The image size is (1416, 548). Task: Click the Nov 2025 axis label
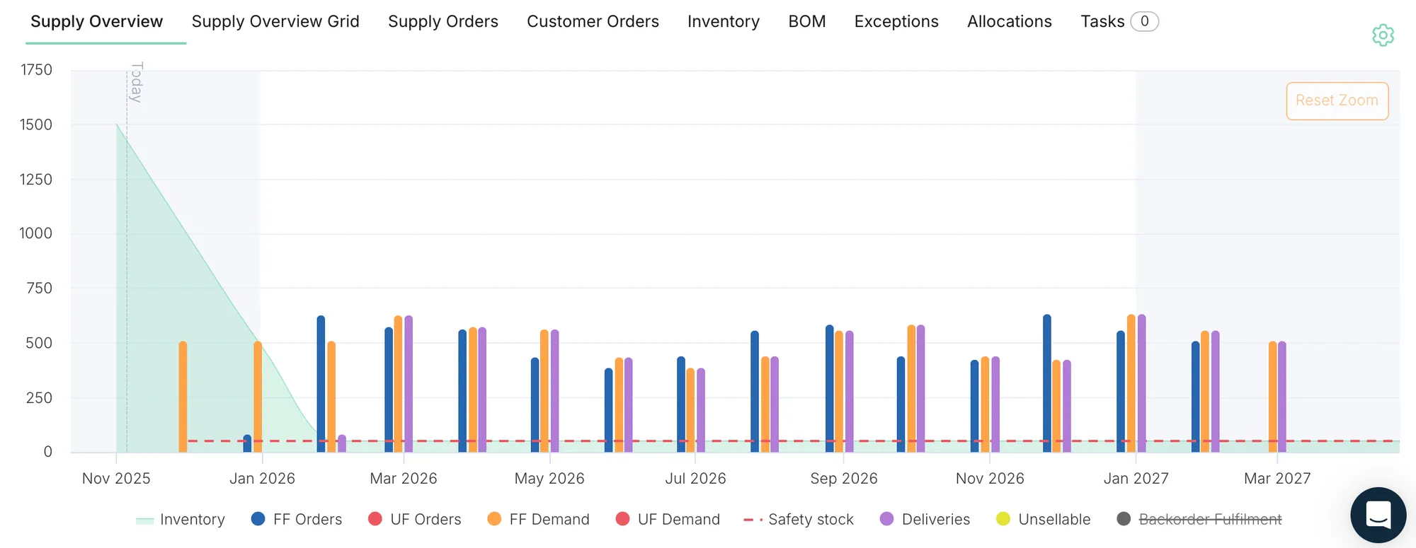point(116,479)
